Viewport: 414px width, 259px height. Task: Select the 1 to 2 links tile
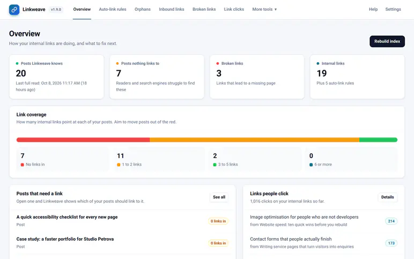[159, 159]
